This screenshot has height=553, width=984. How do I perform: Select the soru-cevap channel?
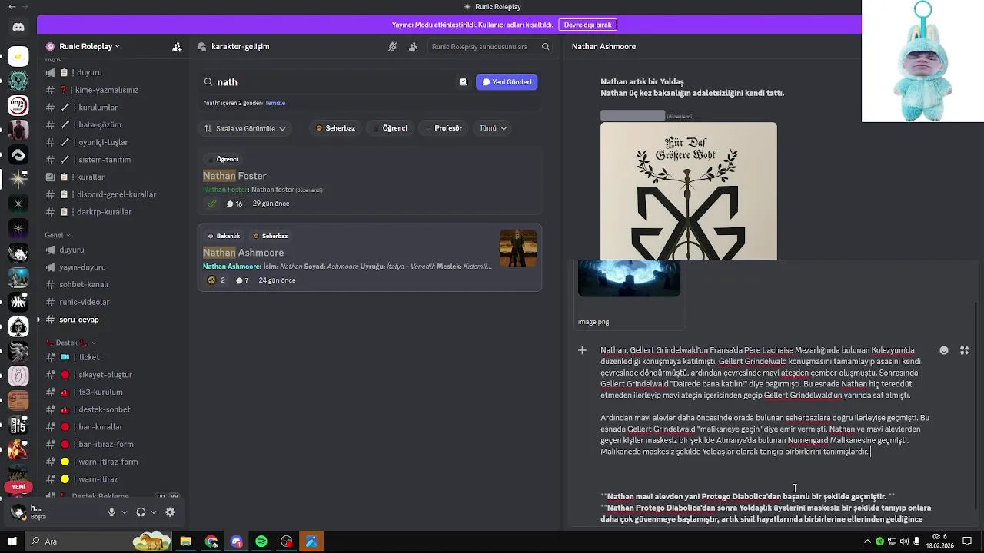(79, 320)
